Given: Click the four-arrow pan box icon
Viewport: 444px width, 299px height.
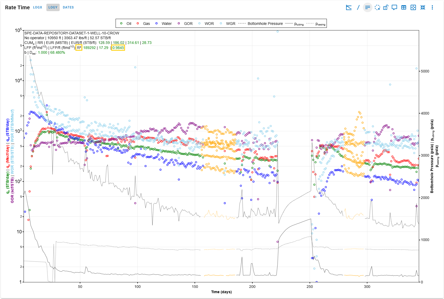Looking at the screenshot, I should [413, 7].
